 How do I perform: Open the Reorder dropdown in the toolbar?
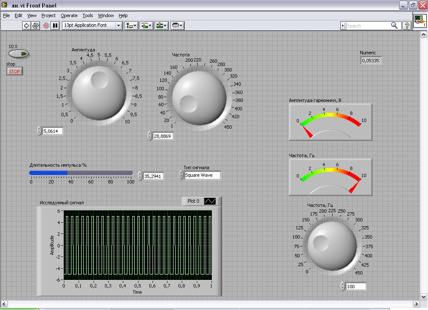pyautogui.click(x=177, y=25)
